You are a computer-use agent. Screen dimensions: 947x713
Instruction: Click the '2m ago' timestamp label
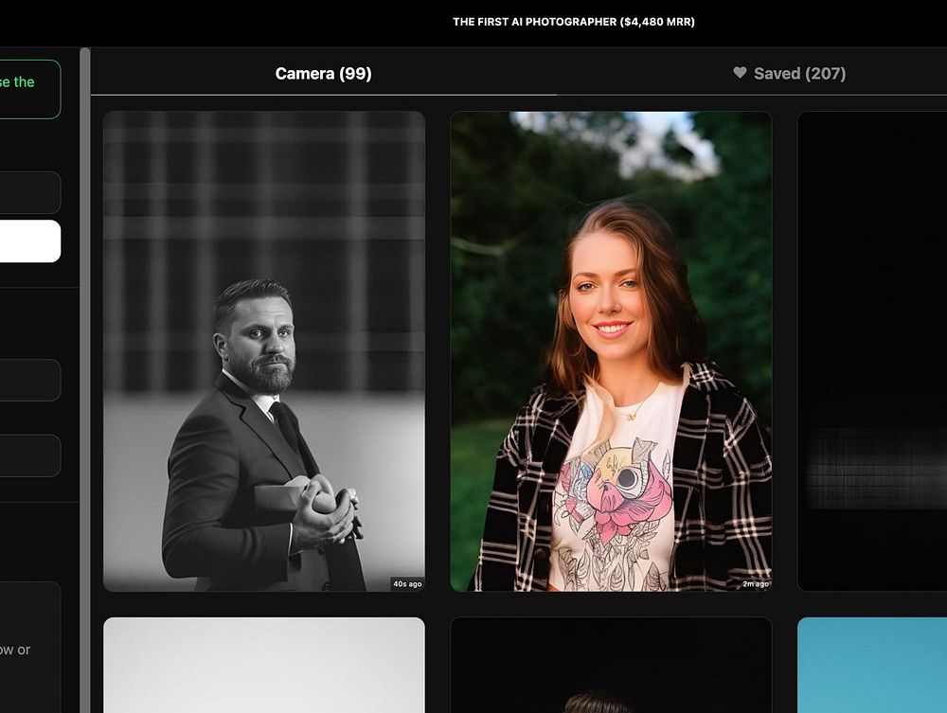tap(756, 584)
